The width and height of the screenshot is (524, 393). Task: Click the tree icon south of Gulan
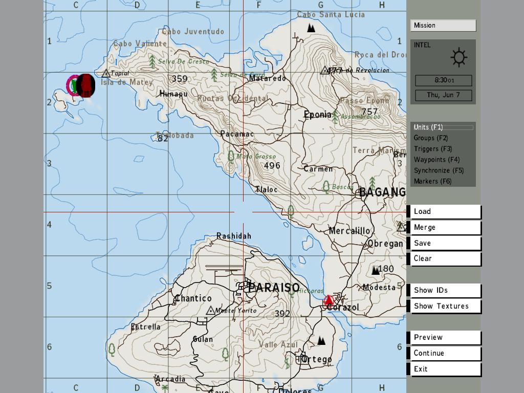point(226,354)
